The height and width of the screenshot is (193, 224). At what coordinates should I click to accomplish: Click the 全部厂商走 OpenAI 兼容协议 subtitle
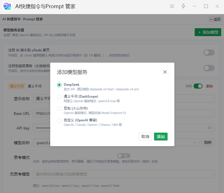(x=39, y=35)
